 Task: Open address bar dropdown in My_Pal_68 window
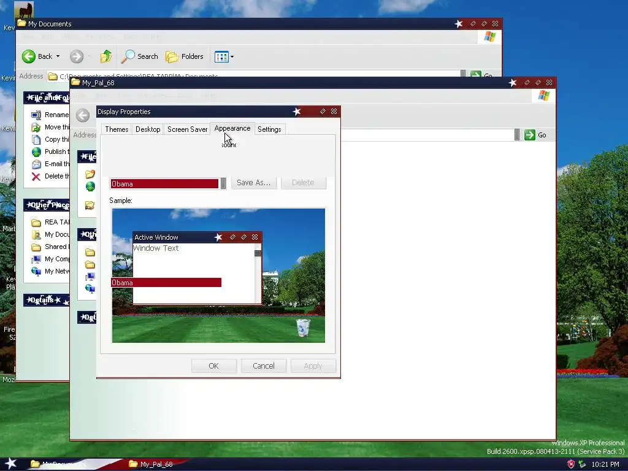tap(517, 135)
